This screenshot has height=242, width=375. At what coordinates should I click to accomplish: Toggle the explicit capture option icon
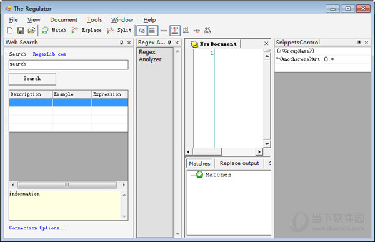coord(175,31)
